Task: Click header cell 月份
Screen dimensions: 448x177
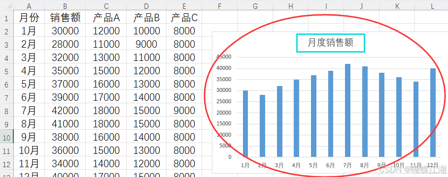Action: [x=29, y=18]
